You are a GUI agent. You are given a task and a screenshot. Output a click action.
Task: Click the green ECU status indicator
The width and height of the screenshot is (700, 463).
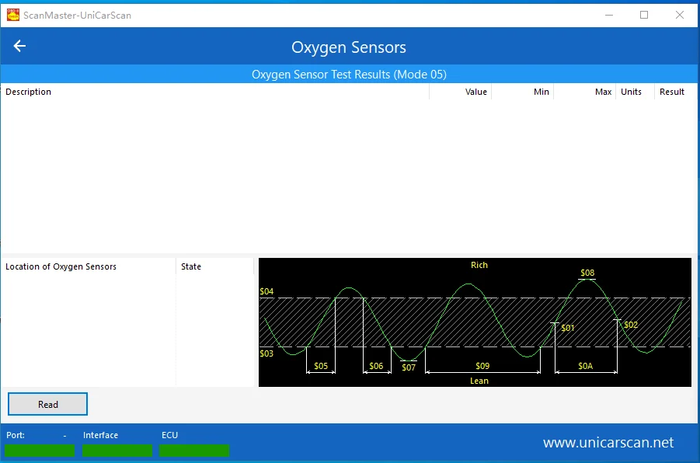194,451
